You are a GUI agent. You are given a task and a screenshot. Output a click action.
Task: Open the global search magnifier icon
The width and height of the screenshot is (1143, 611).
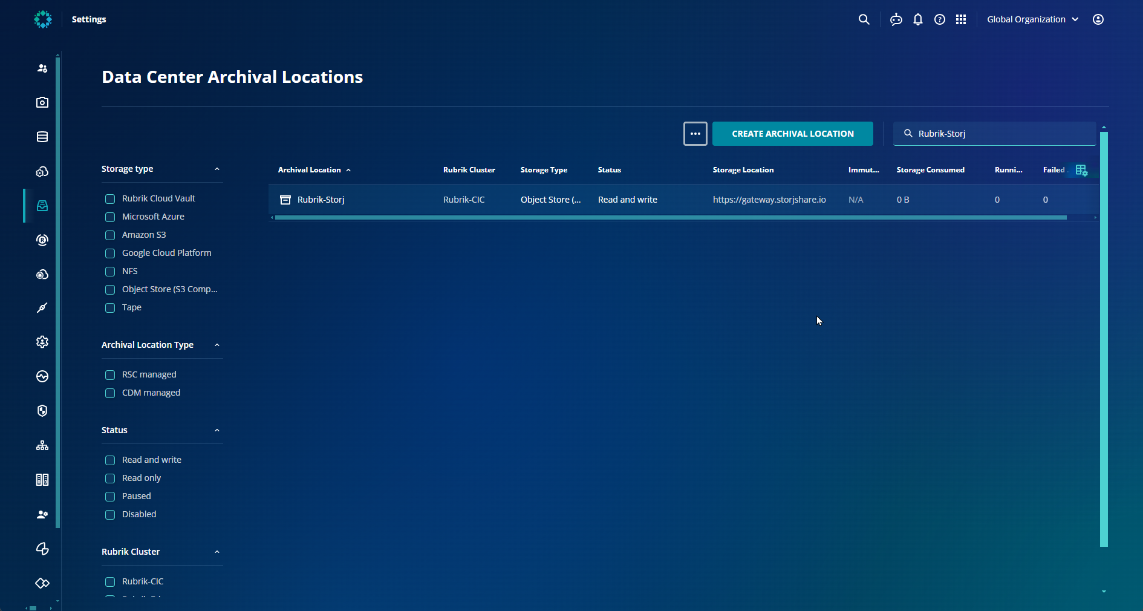864,19
